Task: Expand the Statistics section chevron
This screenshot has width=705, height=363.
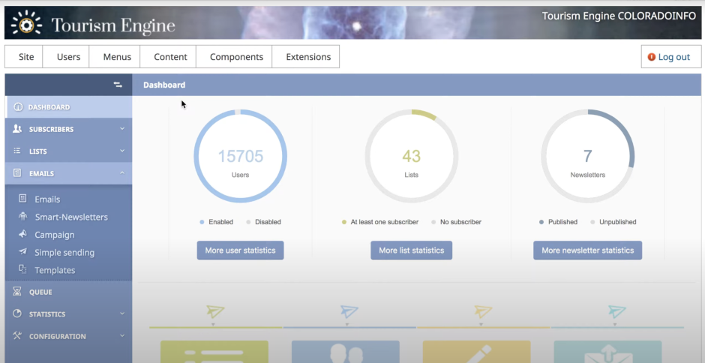Action: point(121,314)
